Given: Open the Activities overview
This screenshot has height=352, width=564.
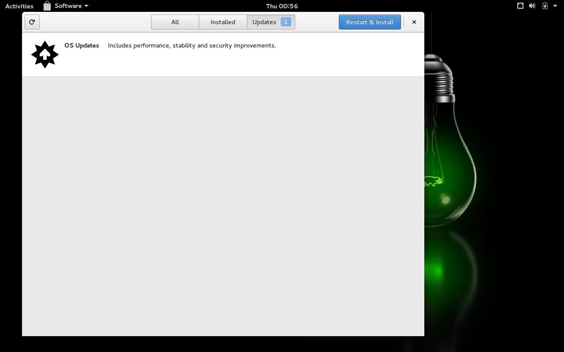Looking at the screenshot, I should point(19,6).
